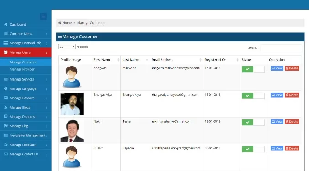
Task: Collapse the Manage Users chevron
Action: (46, 53)
